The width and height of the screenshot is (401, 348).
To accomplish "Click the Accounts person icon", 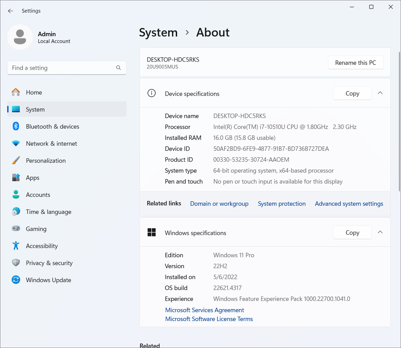I will [x=16, y=194].
